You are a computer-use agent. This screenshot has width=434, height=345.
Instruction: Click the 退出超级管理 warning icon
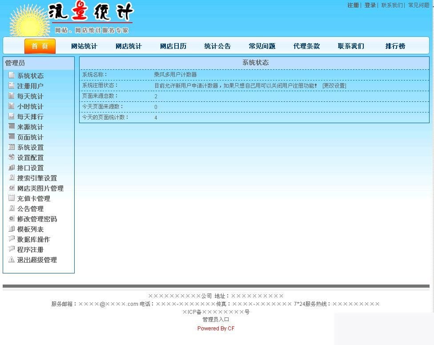pyautogui.click(x=12, y=260)
